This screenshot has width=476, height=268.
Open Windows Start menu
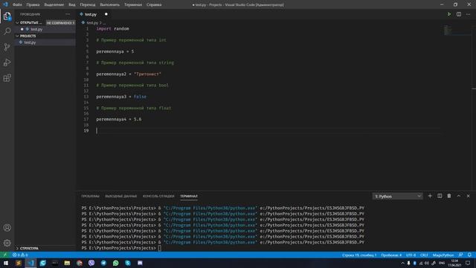6,263
